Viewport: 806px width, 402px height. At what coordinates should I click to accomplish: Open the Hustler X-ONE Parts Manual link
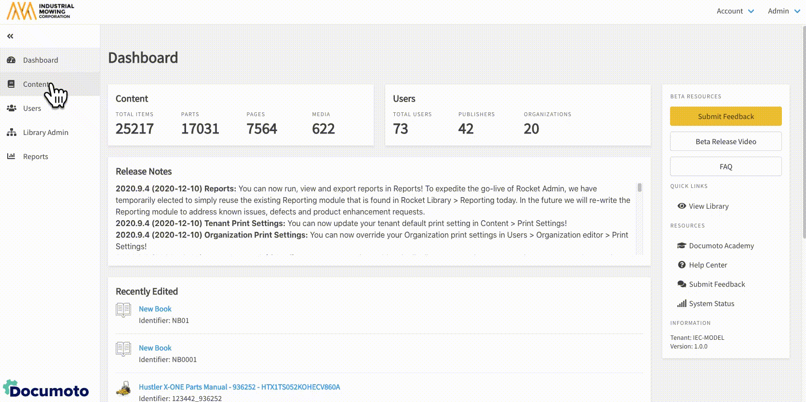point(239,387)
